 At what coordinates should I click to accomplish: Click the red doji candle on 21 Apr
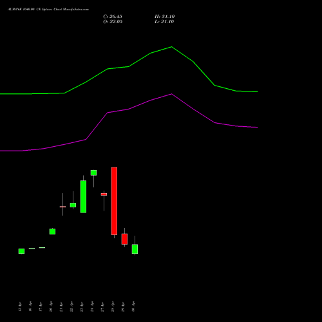62,207
